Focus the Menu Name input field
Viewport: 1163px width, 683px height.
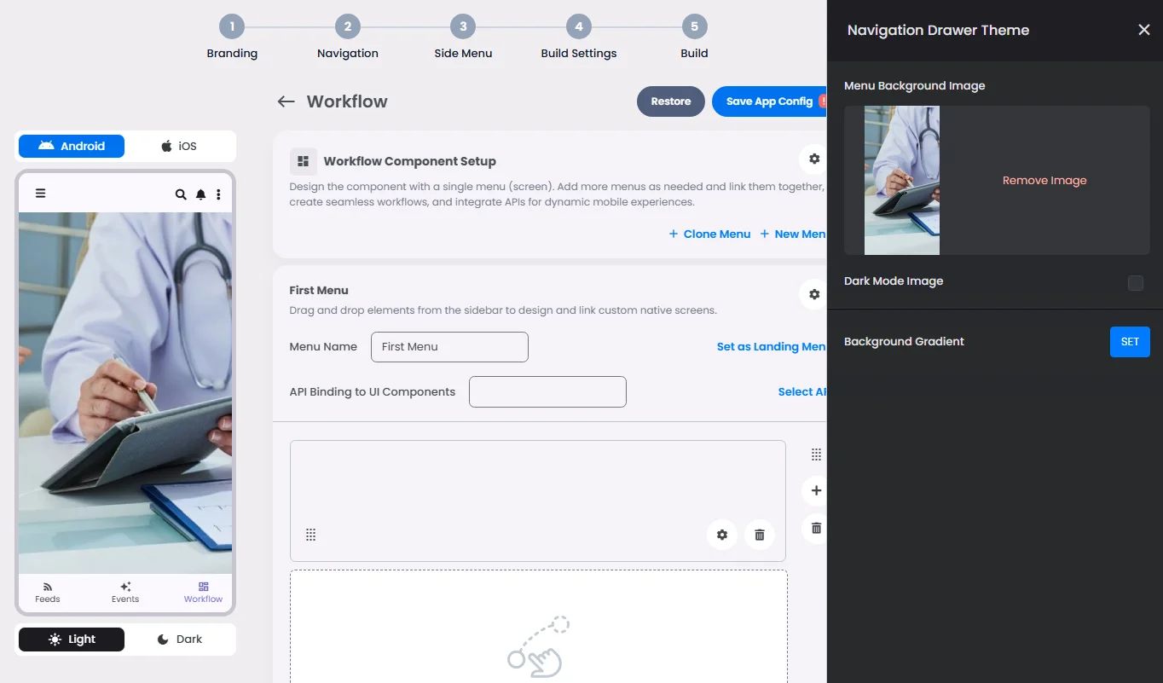click(449, 347)
